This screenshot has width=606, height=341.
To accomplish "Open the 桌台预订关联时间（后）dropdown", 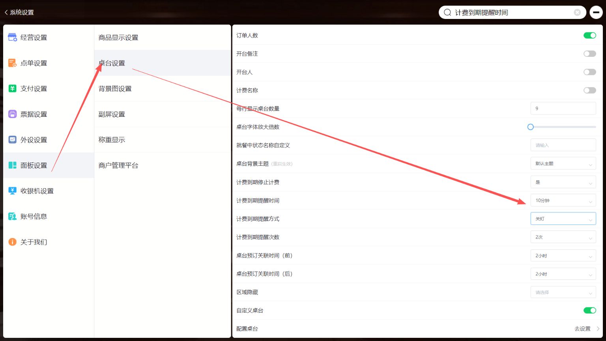I will pyautogui.click(x=563, y=274).
